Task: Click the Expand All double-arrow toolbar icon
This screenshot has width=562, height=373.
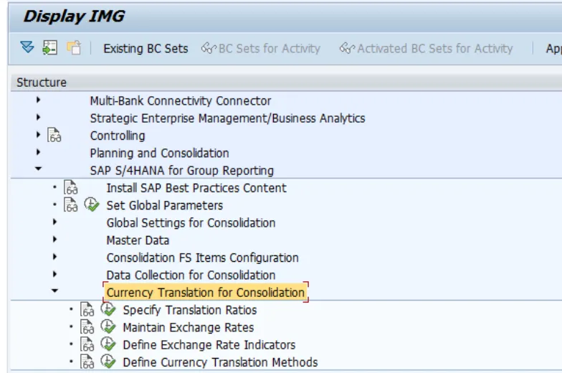Action: 27,48
